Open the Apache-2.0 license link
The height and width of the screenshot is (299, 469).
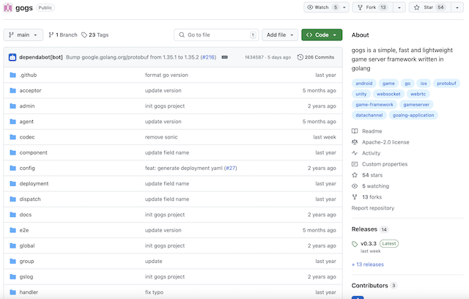coord(385,142)
